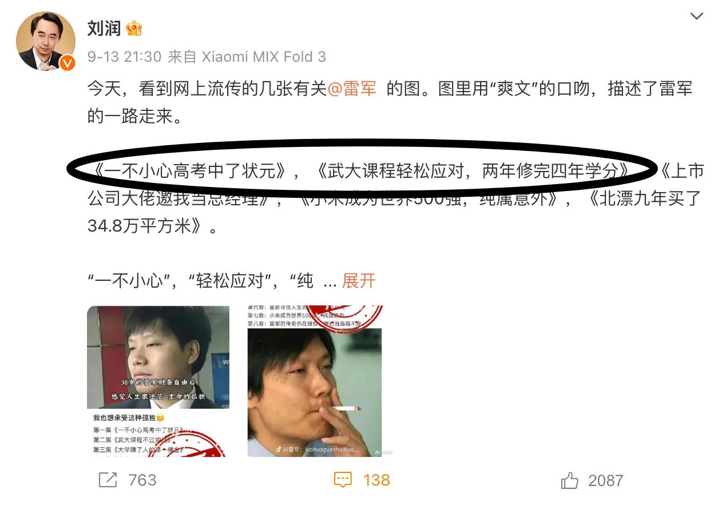Click the circled title 《一不小心高考中了状元》
This screenshot has height=509, width=714.
point(189,172)
